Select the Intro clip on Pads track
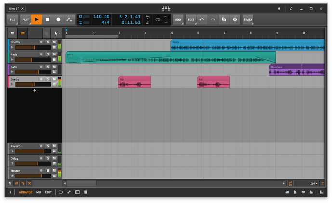The height and width of the screenshot is (203, 332). pyautogui.click(x=171, y=57)
